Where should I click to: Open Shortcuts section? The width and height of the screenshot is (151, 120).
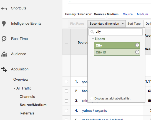pyautogui.click(x=19, y=8)
